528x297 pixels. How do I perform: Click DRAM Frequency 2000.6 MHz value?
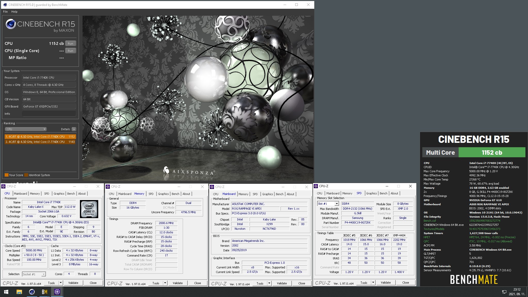(166, 223)
